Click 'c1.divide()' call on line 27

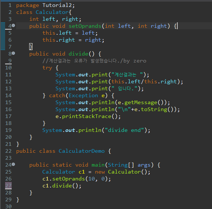tap(62, 186)
